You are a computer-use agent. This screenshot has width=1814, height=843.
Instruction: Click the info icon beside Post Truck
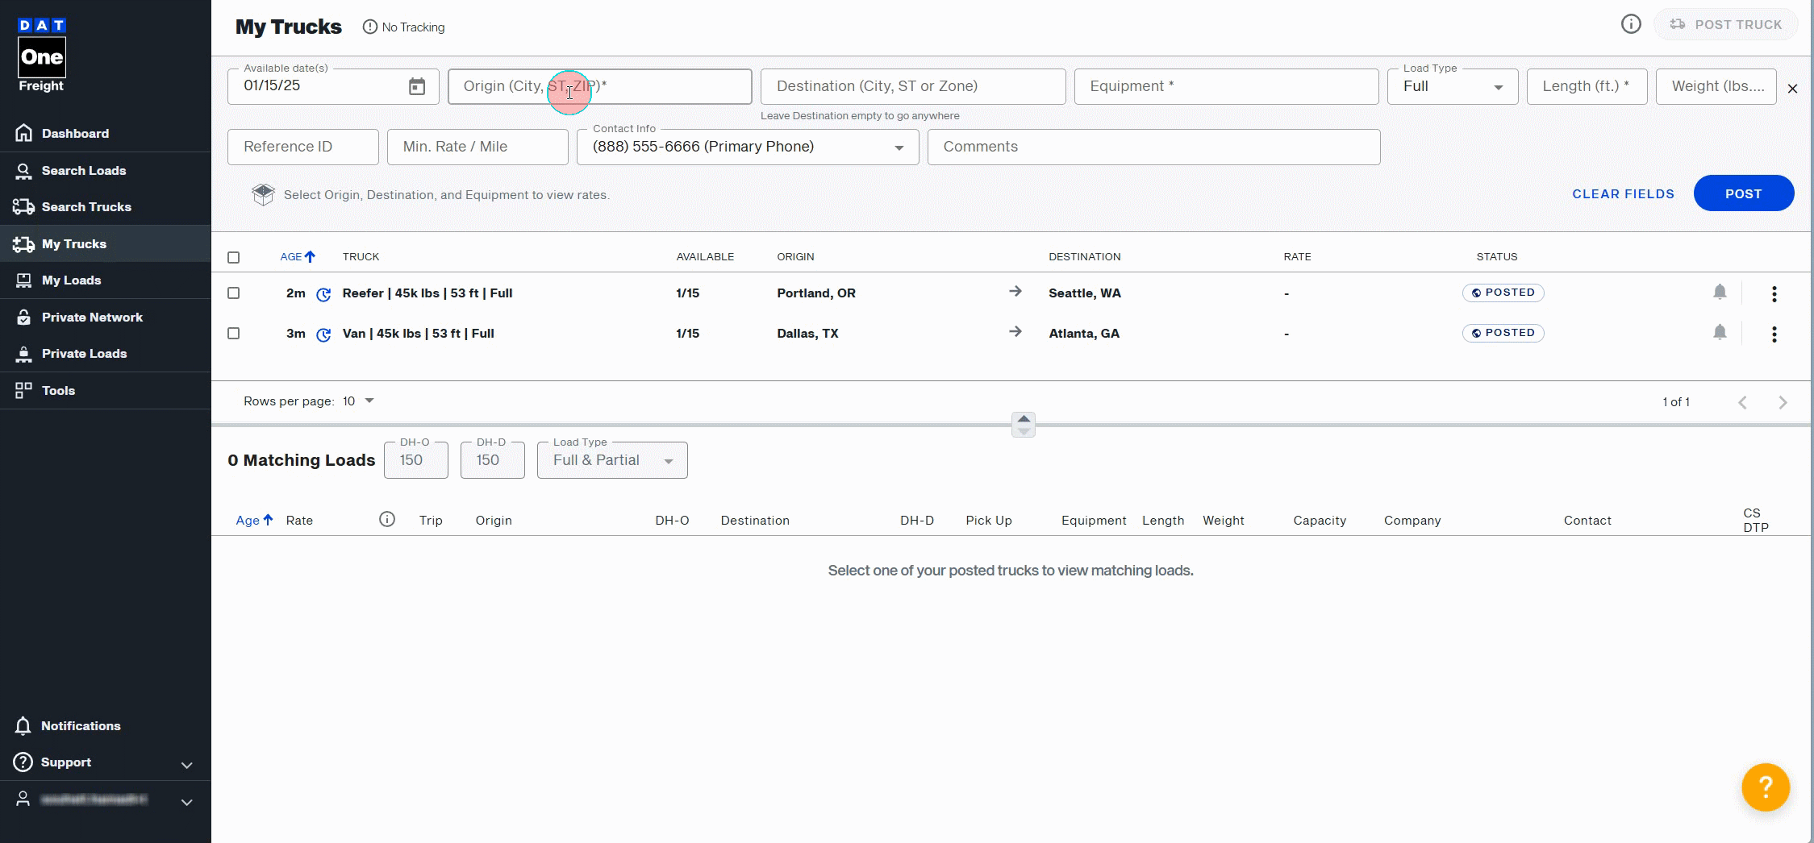(1631, 24)
